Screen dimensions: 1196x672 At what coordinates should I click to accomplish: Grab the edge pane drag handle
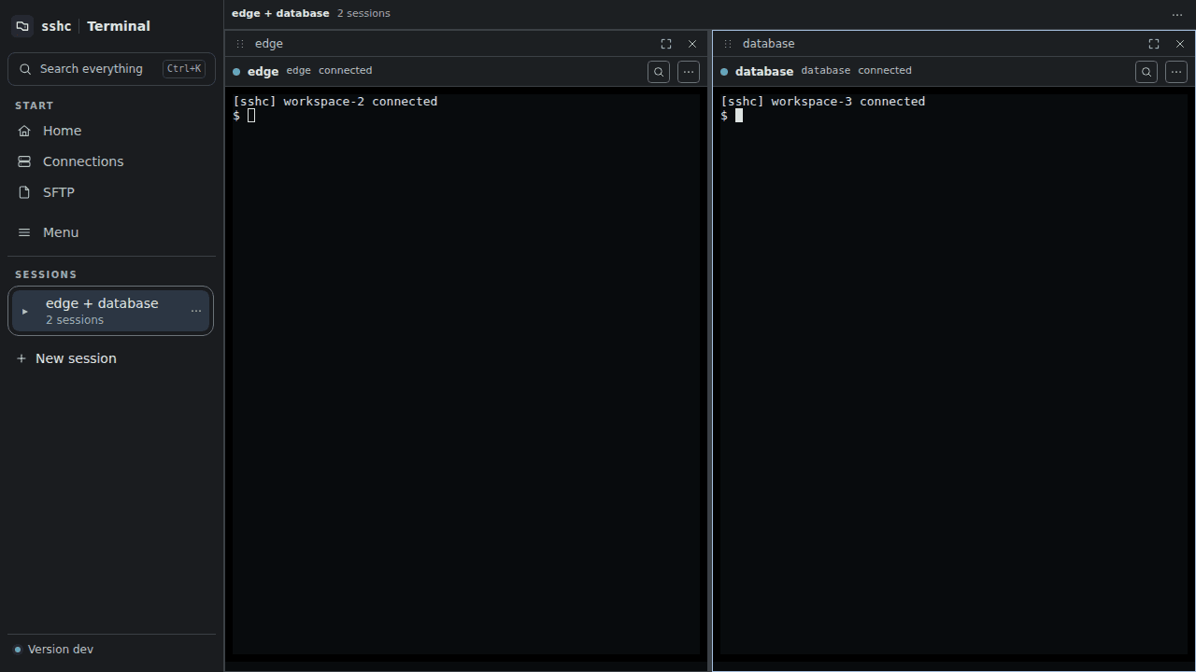pos(240,44)
